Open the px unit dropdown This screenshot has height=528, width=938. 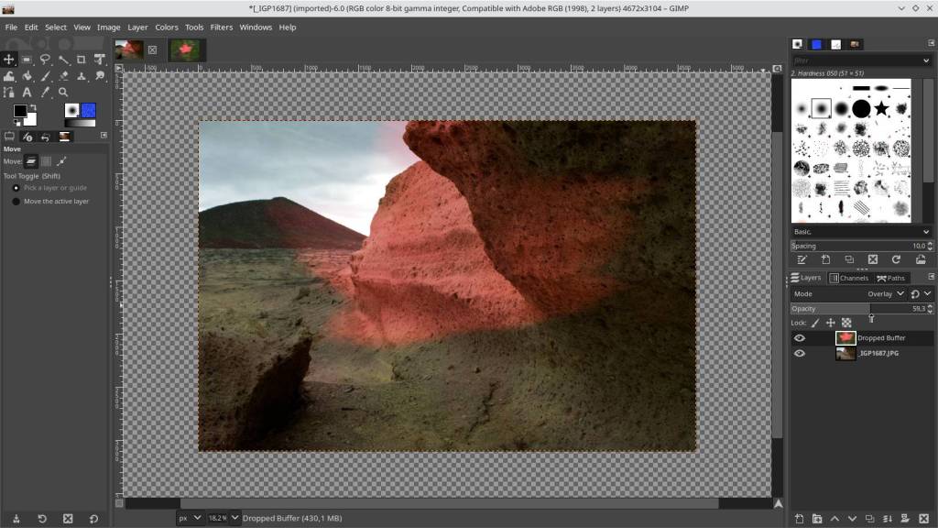[190, 518]
